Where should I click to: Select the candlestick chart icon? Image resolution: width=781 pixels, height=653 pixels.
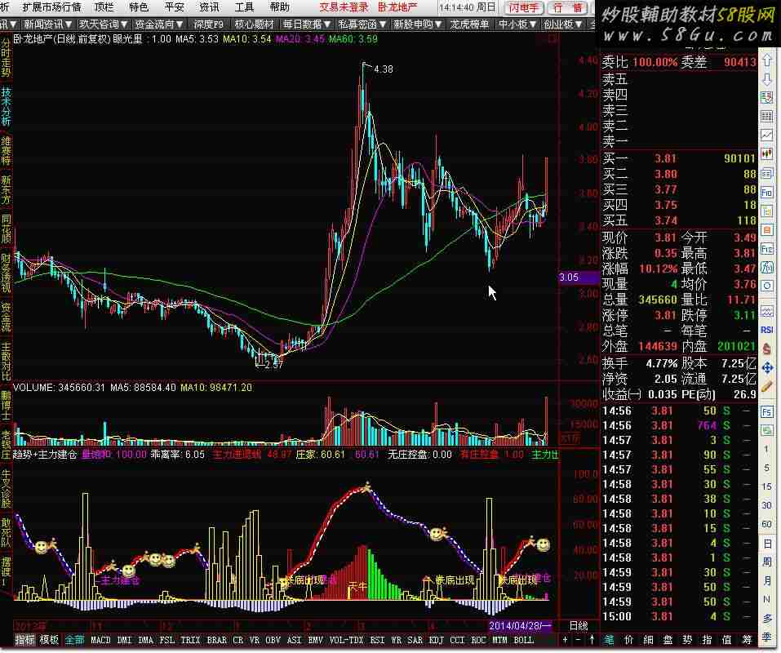(x=767, y=154)
